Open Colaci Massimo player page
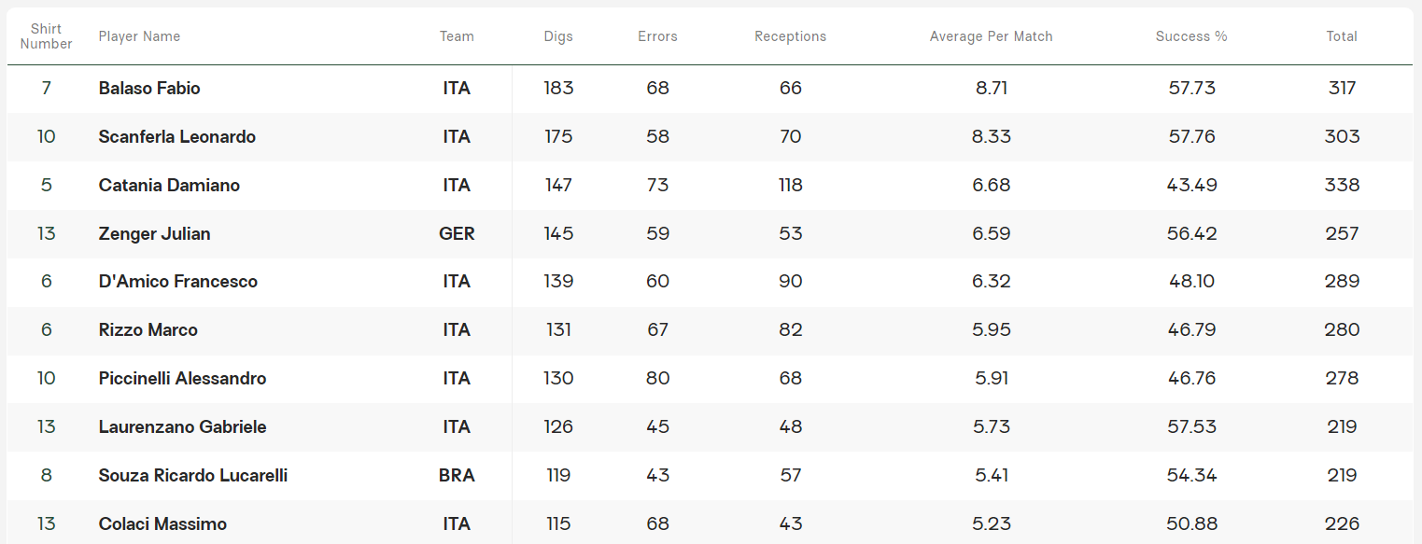The image size is (1422, 544). tap(162, 524)
